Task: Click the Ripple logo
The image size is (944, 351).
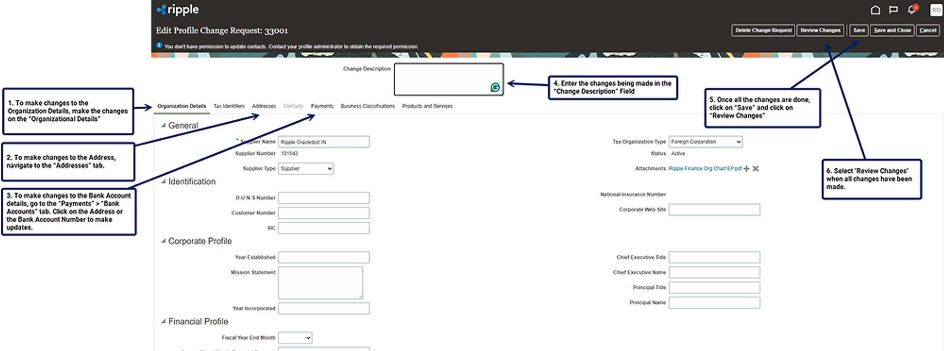Action: tap(177, 9)
